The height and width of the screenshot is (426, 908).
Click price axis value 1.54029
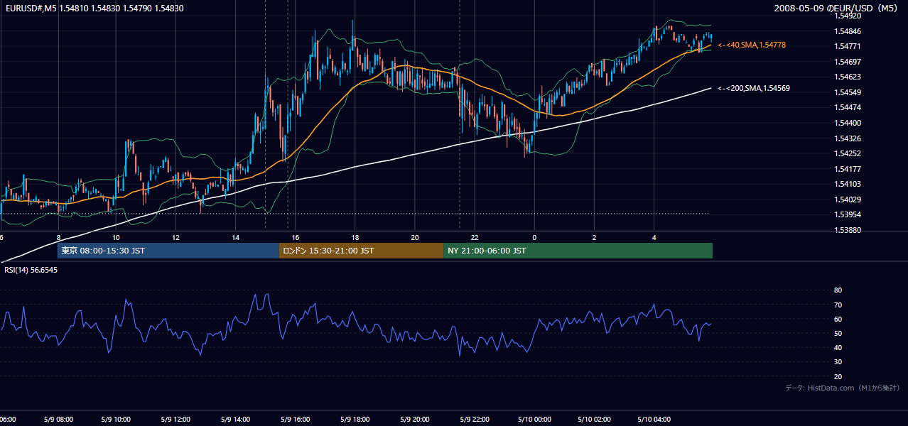848,200
